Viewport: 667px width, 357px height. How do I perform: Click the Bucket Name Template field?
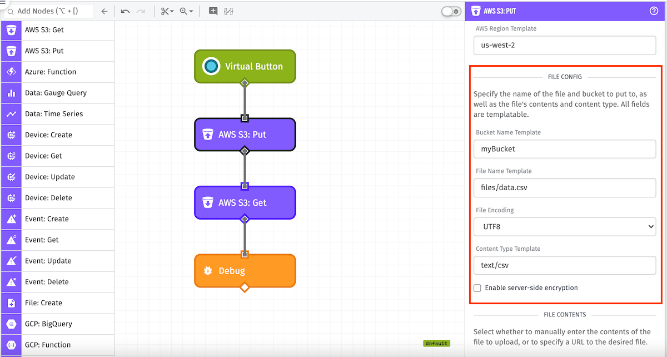click(565, 149)
